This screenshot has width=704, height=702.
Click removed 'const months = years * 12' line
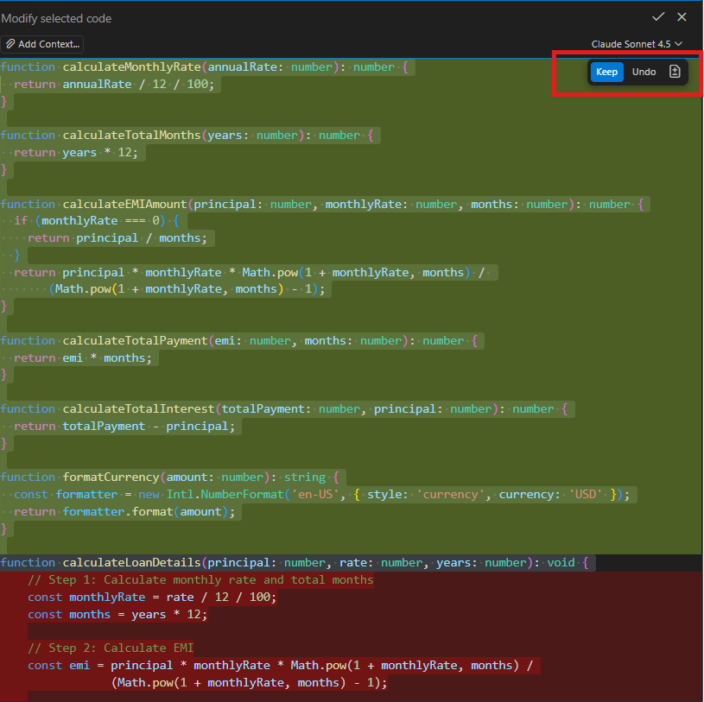tap(117, 614)
